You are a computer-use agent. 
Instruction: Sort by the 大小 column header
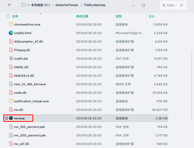pyautogui.click(x=152, y=16)
